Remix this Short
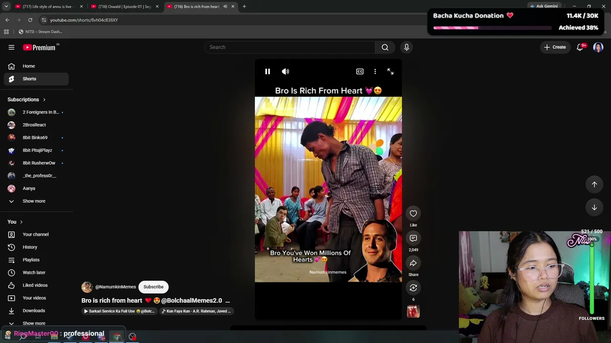This screenshot has width=611, height=343. tap(413, 288)
